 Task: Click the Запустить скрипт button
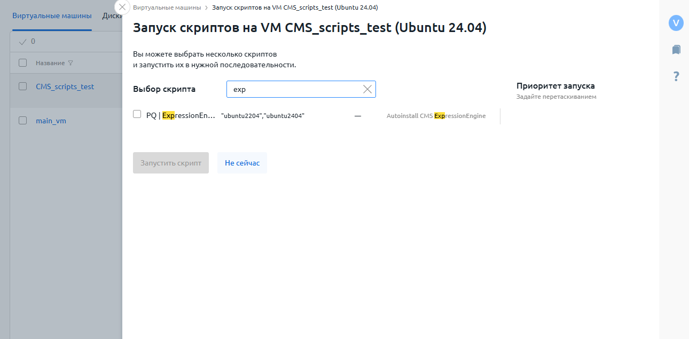(x=171, y=163)
